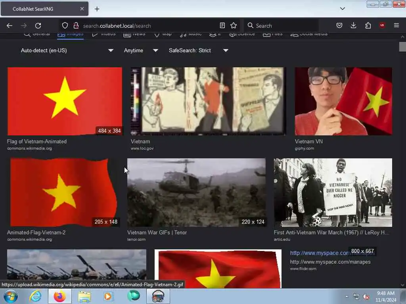The height and width of the screenshot is (304, 406).
Task: Click the network tray icon
Action: point(356,297)
